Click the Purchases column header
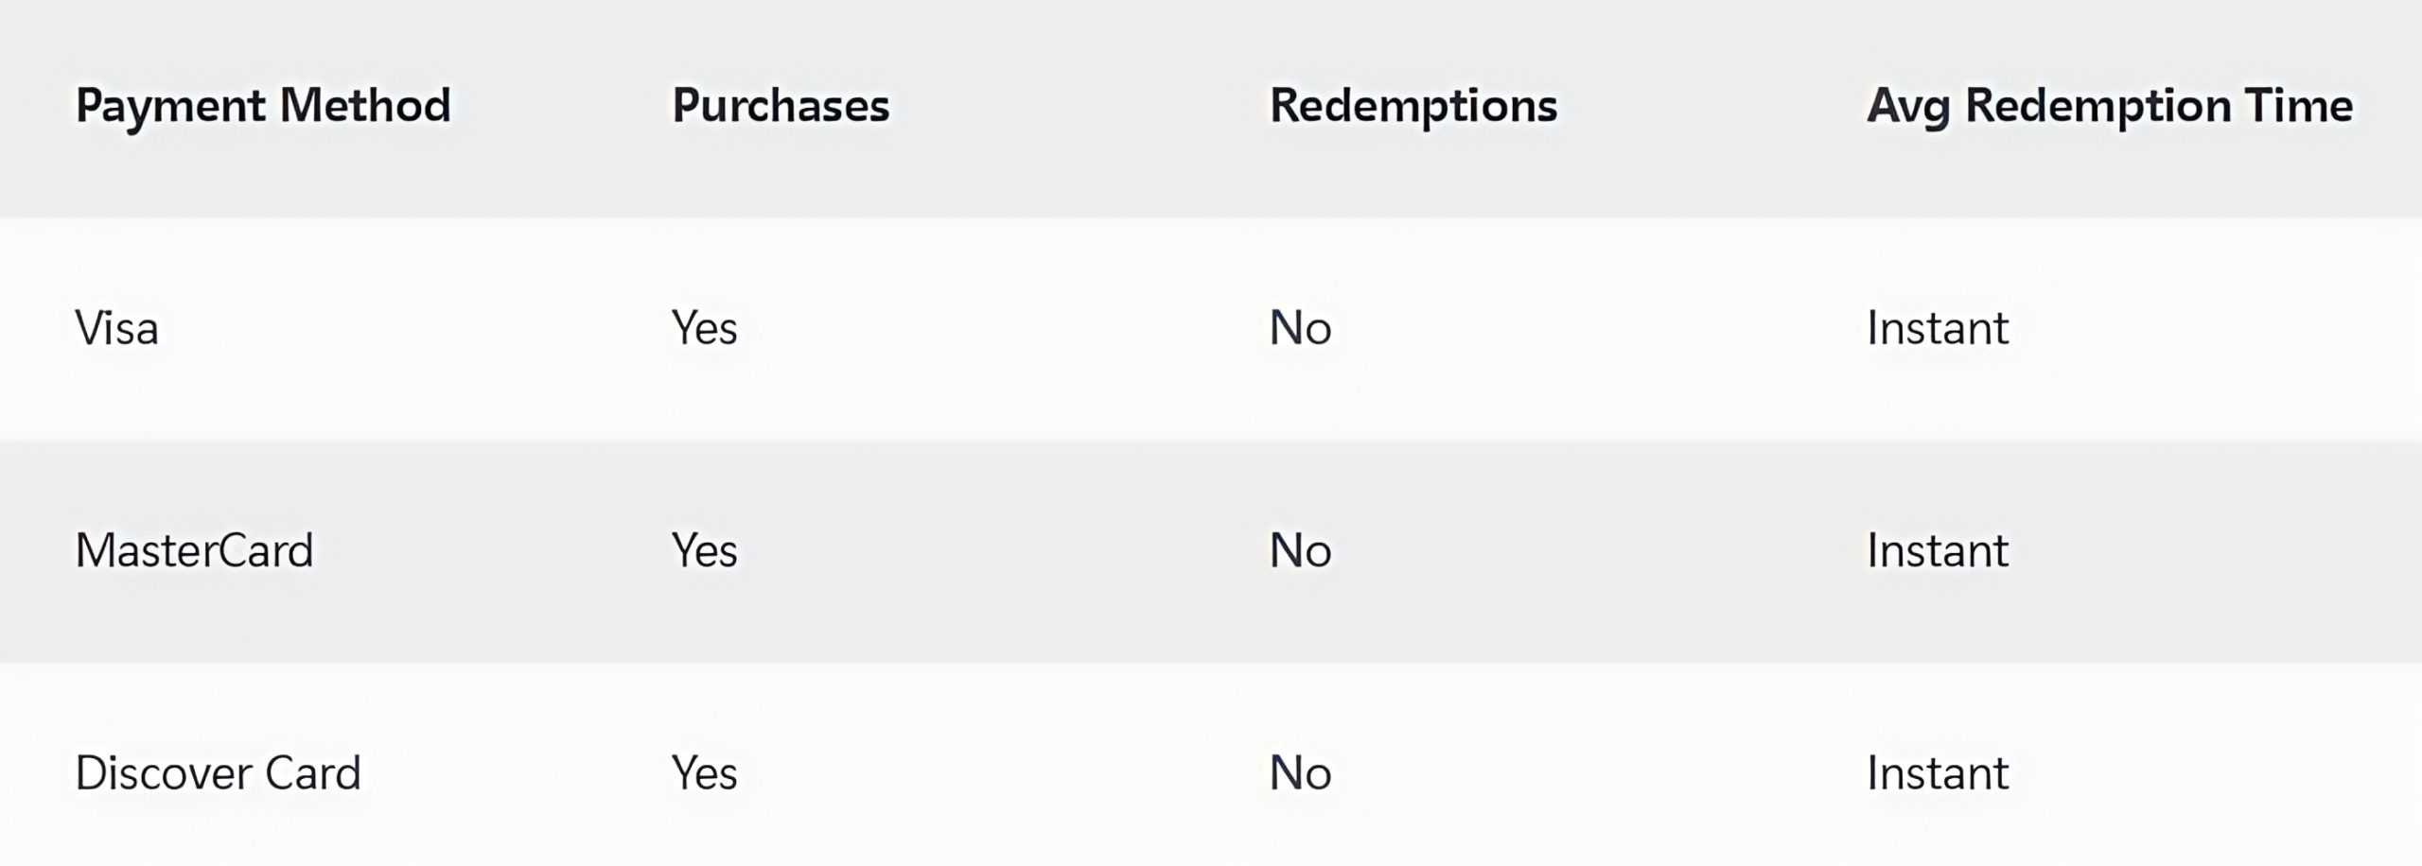This screenshot has width=2422, height=866. (x=781, y=106)
